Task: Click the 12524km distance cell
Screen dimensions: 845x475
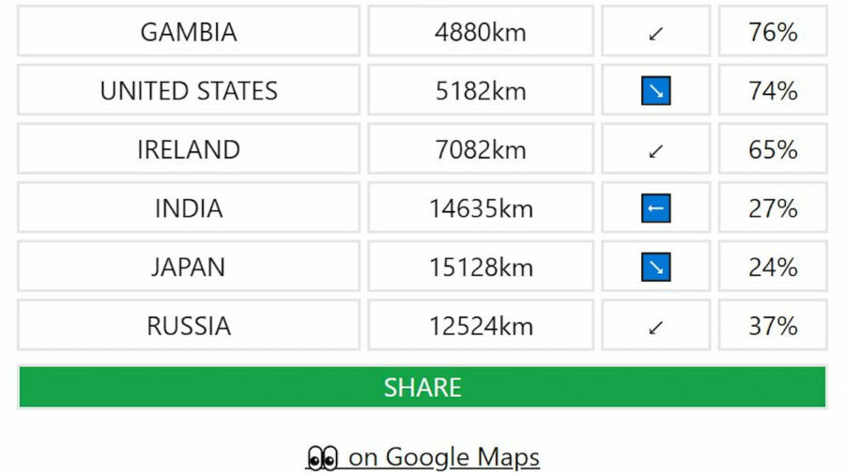Action: (481, 326)
